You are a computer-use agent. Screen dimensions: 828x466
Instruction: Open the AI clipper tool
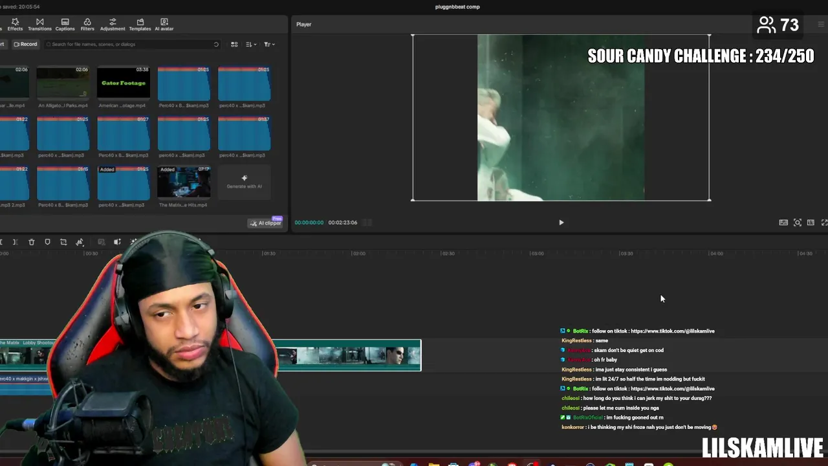pos(266,223)
